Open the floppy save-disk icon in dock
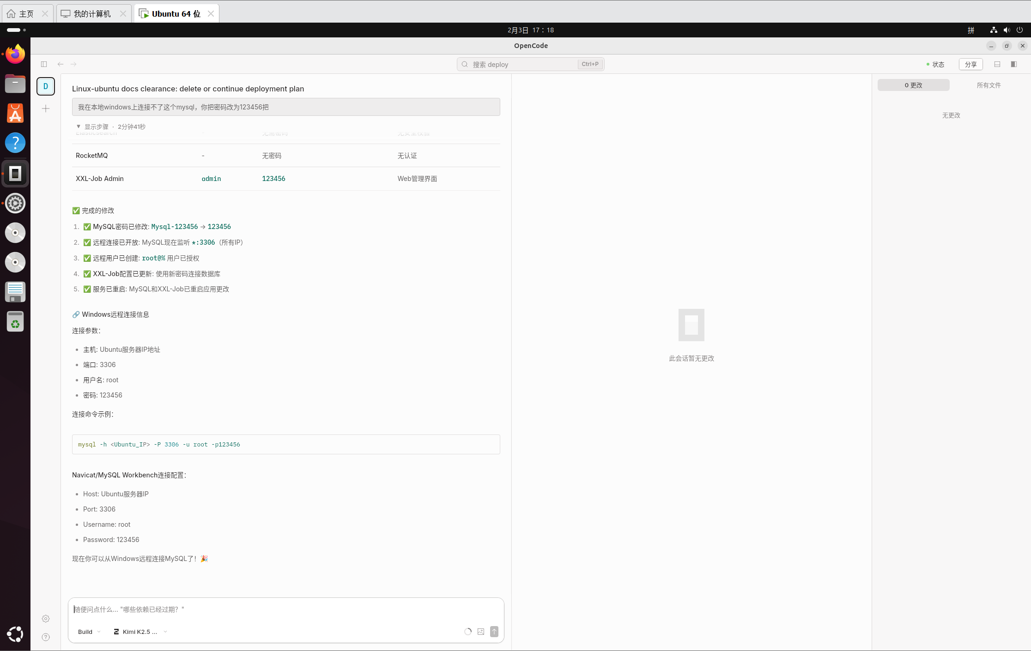 click(15, 292)
